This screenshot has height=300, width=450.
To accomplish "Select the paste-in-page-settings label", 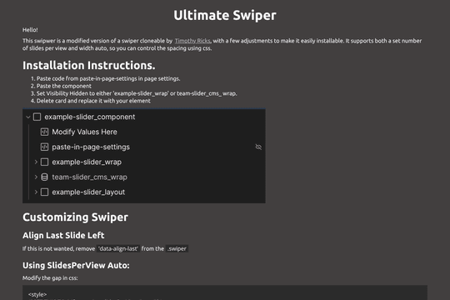I will click(91, 147).
